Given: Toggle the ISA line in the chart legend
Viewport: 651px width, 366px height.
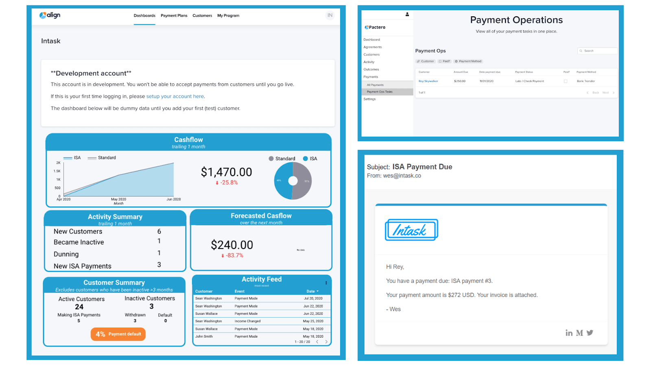Looking at the screenshot, I should tap(72, 158).
